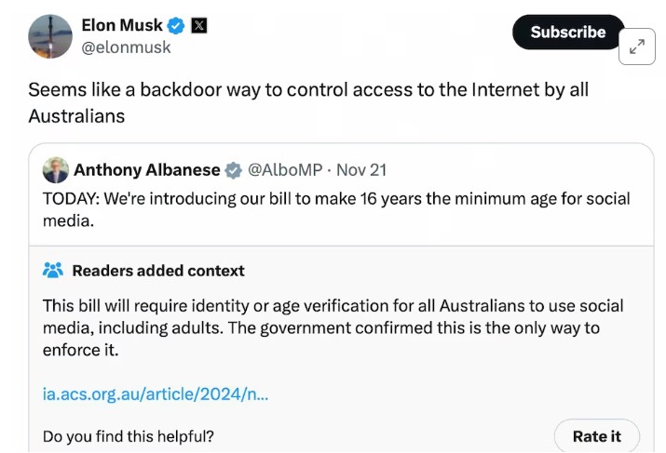Image resolution: width=666 pixels, height=453 pixels.
Task: Click the blue verified badge beside Elon Musk
Action: pyautogui.click(x=176, y=26)
